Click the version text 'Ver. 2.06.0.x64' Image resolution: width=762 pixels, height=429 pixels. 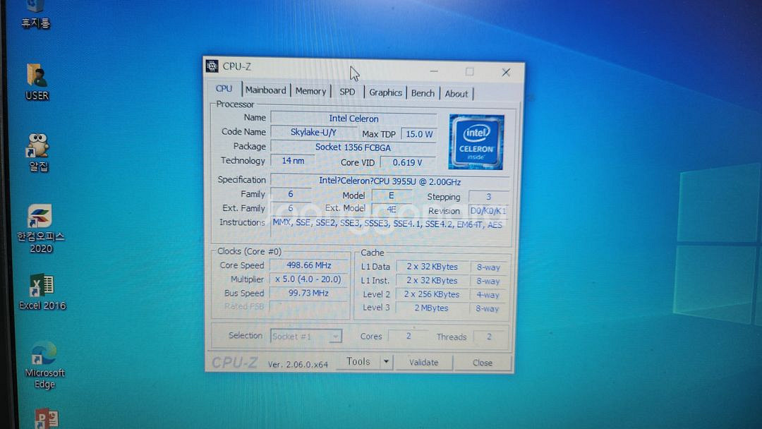[x=298, y=364]
